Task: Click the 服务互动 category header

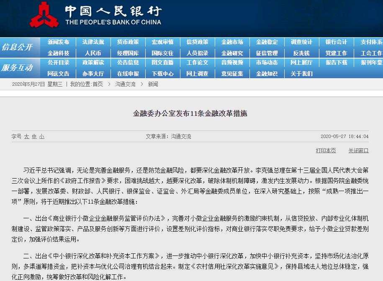Action: point(17,68)
